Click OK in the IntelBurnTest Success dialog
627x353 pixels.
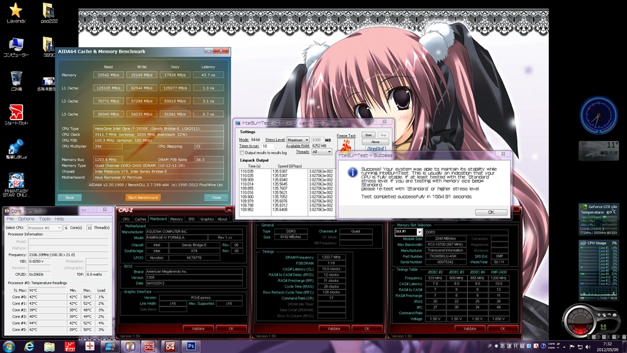491,212
